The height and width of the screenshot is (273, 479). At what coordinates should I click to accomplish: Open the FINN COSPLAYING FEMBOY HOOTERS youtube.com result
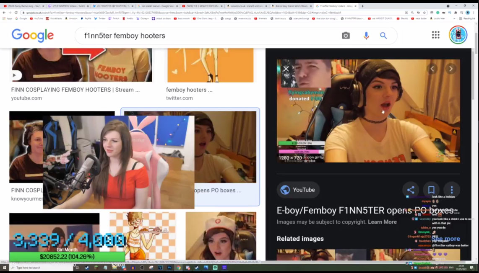click(75, 90)
